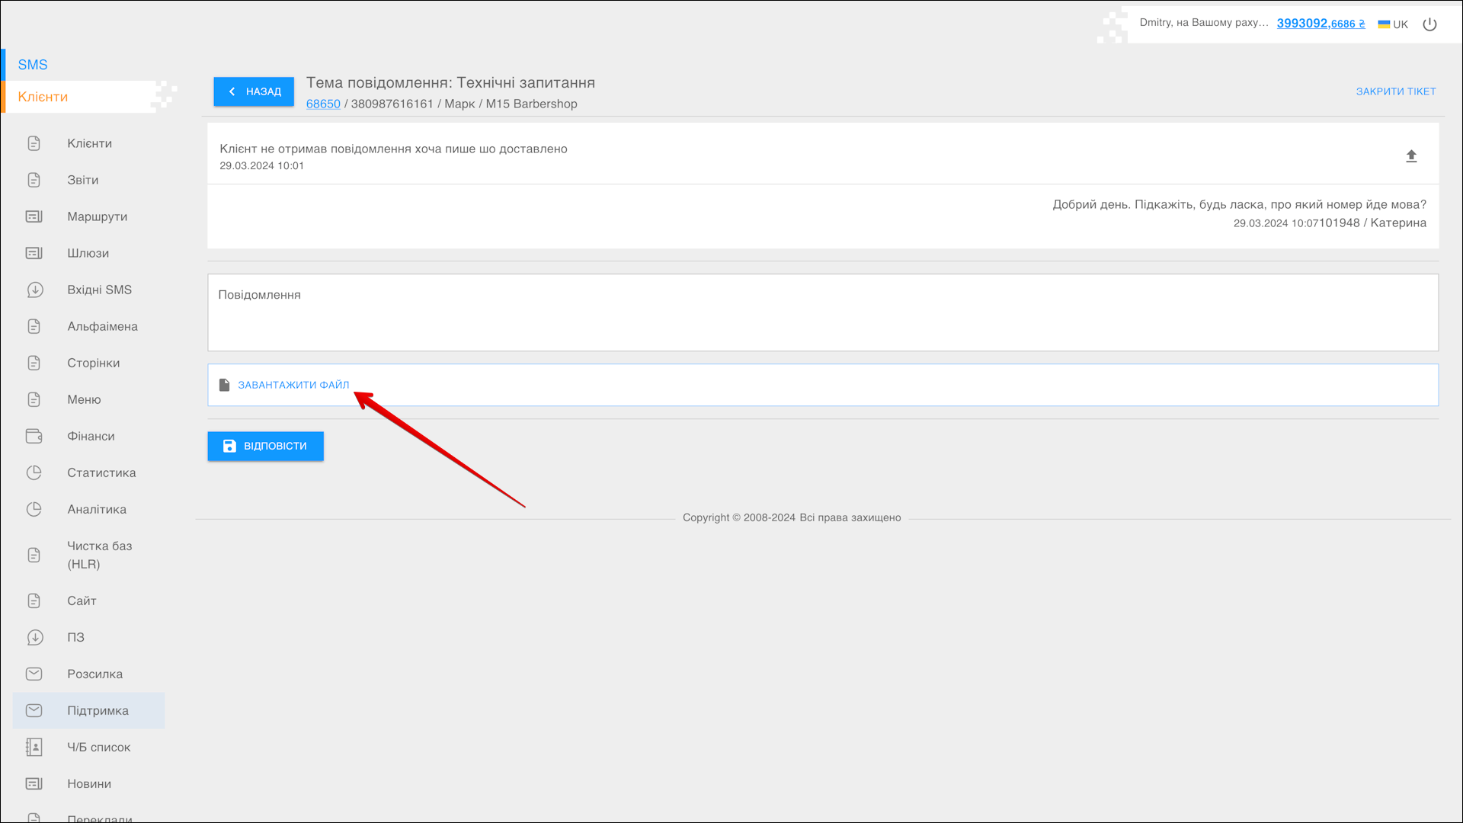The width and height of the screenshot is (1463, 823).
Task: Open client ID 68650 link
Action: (x=323, y=104)
